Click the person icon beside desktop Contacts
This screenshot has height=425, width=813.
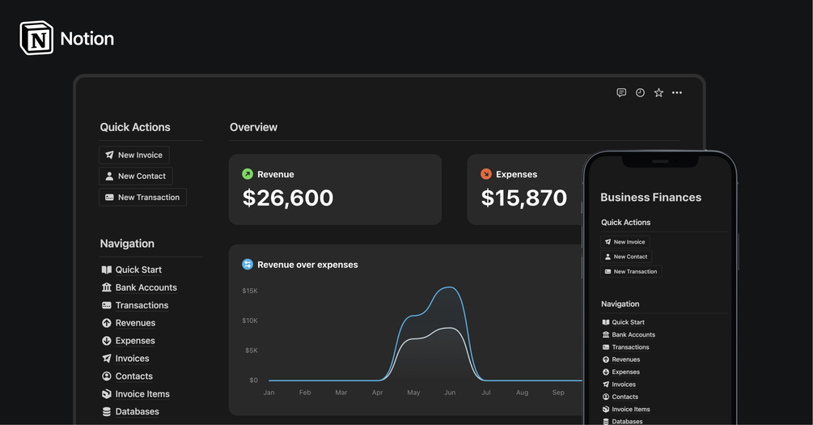106,376
